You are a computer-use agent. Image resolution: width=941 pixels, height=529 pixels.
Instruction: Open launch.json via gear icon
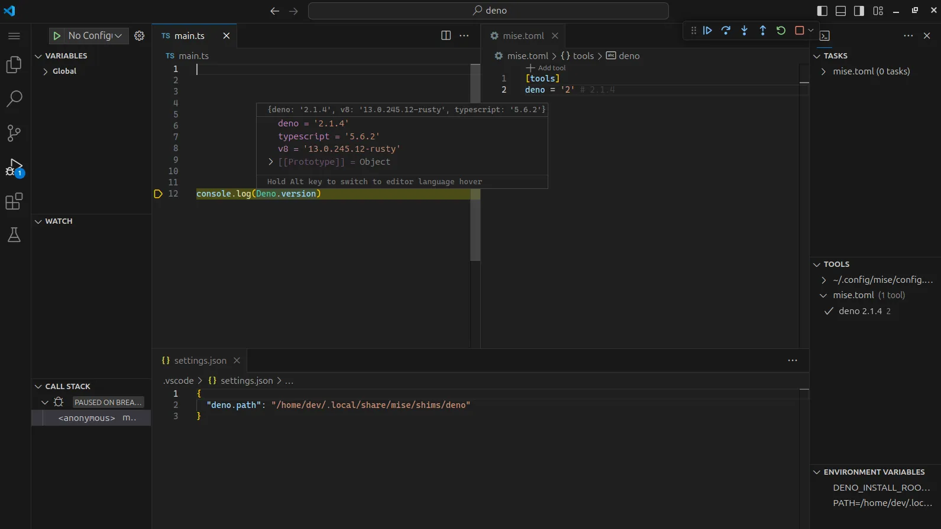(140, 36)
